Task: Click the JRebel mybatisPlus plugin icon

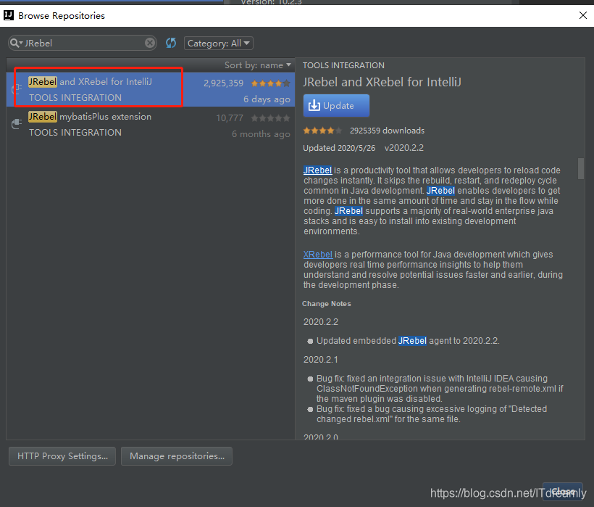Action: coord(16,123)
